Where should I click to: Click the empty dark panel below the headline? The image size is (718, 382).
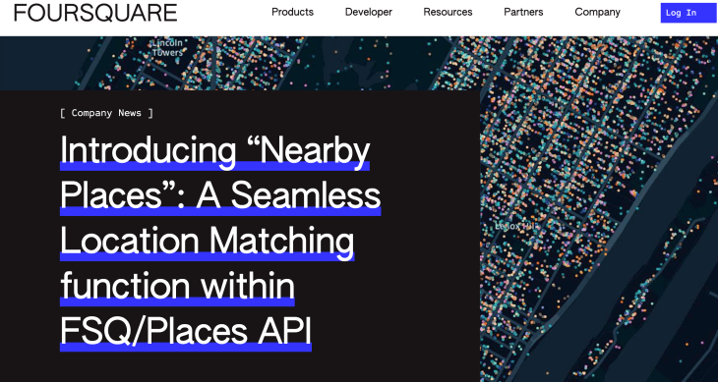point(240,368)
